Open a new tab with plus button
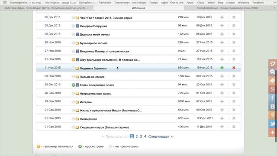Viewport: 277px width, 156px height. pos(274,8)
